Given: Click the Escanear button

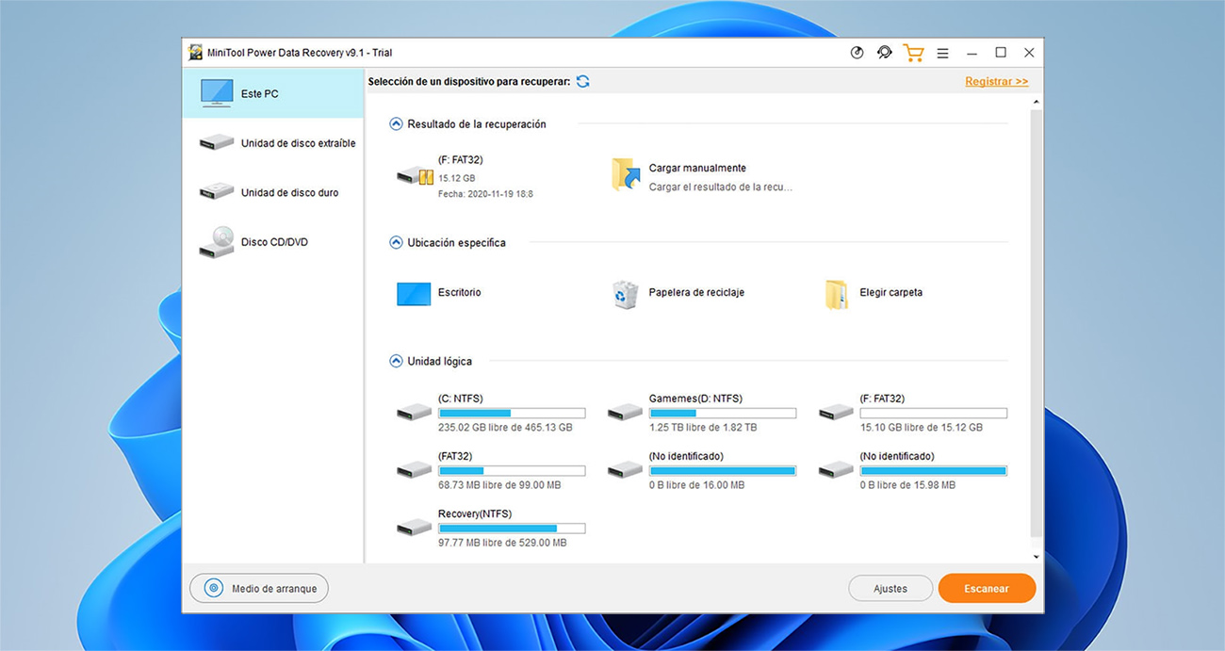Looking at the screenshot, I should point(987,588).
